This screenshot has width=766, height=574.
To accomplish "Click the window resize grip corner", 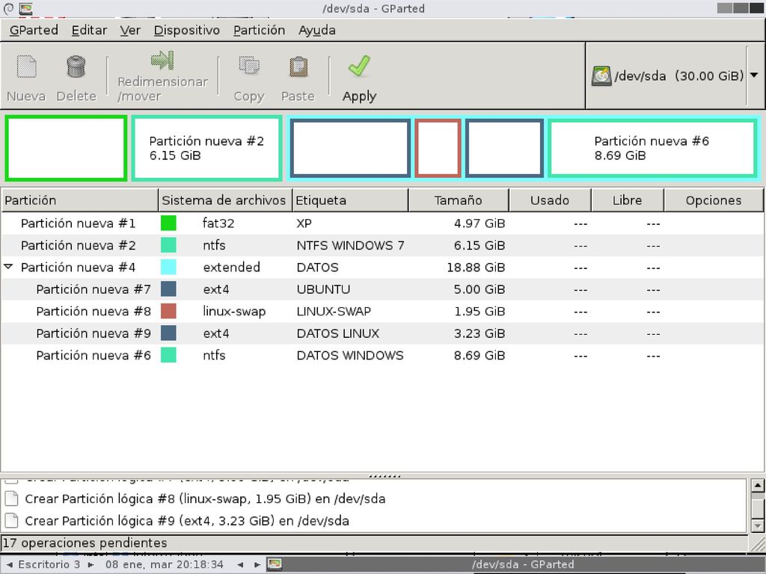I will (x=758, y=543).
